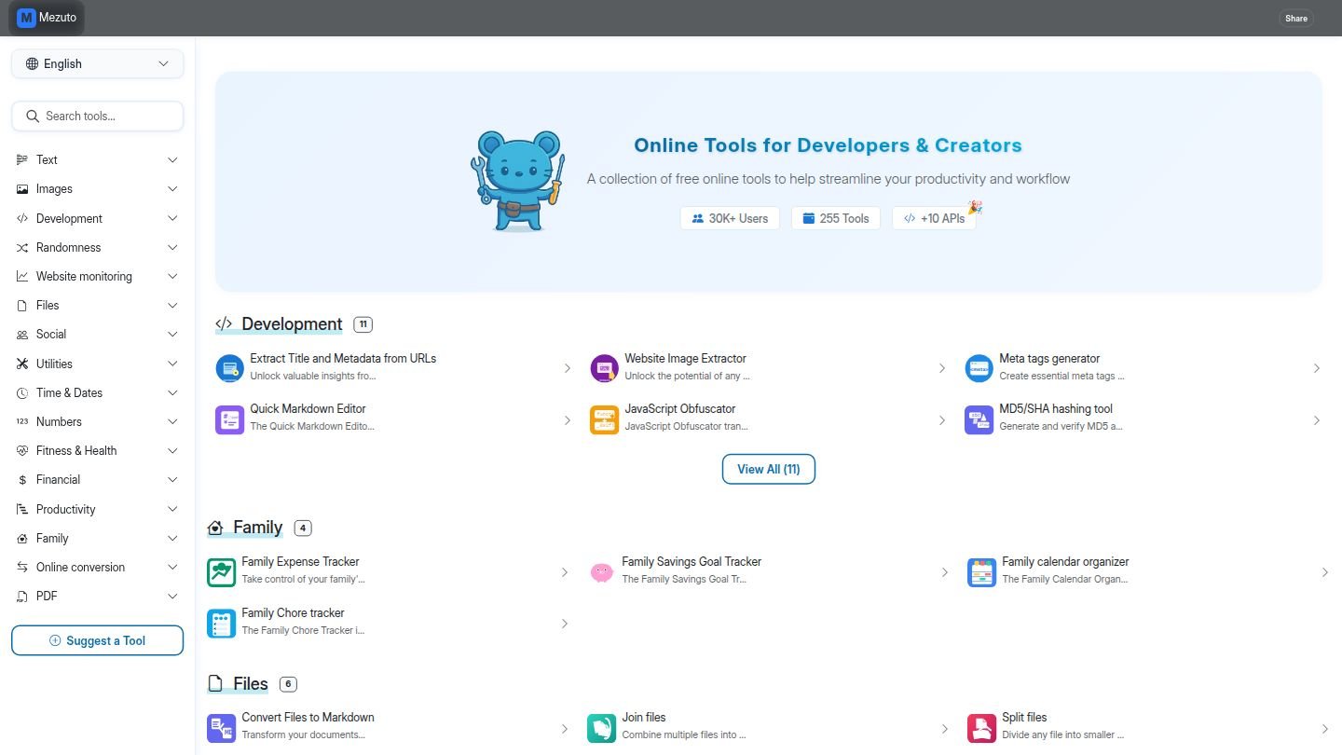Open the JavaScript Obfuscator icon
Screen dimensions: 1342x755
click(604, 419)
